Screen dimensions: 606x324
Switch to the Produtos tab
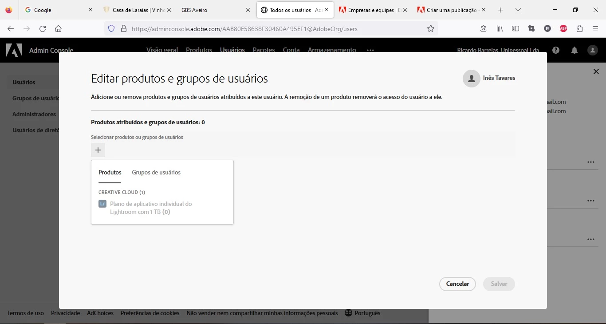pos(110,173)
